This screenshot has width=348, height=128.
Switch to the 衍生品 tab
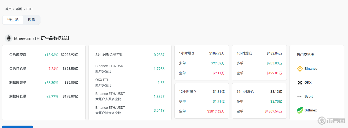(13, 20)
